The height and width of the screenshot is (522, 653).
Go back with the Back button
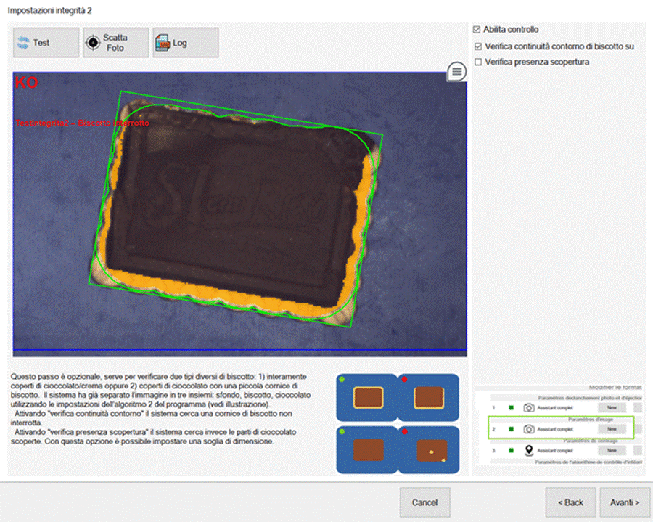[x=570, y=502]
